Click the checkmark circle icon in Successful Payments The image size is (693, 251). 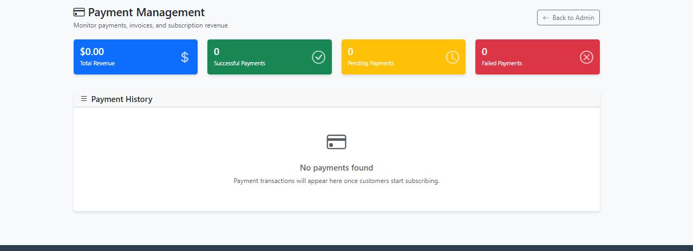point(318,57)
